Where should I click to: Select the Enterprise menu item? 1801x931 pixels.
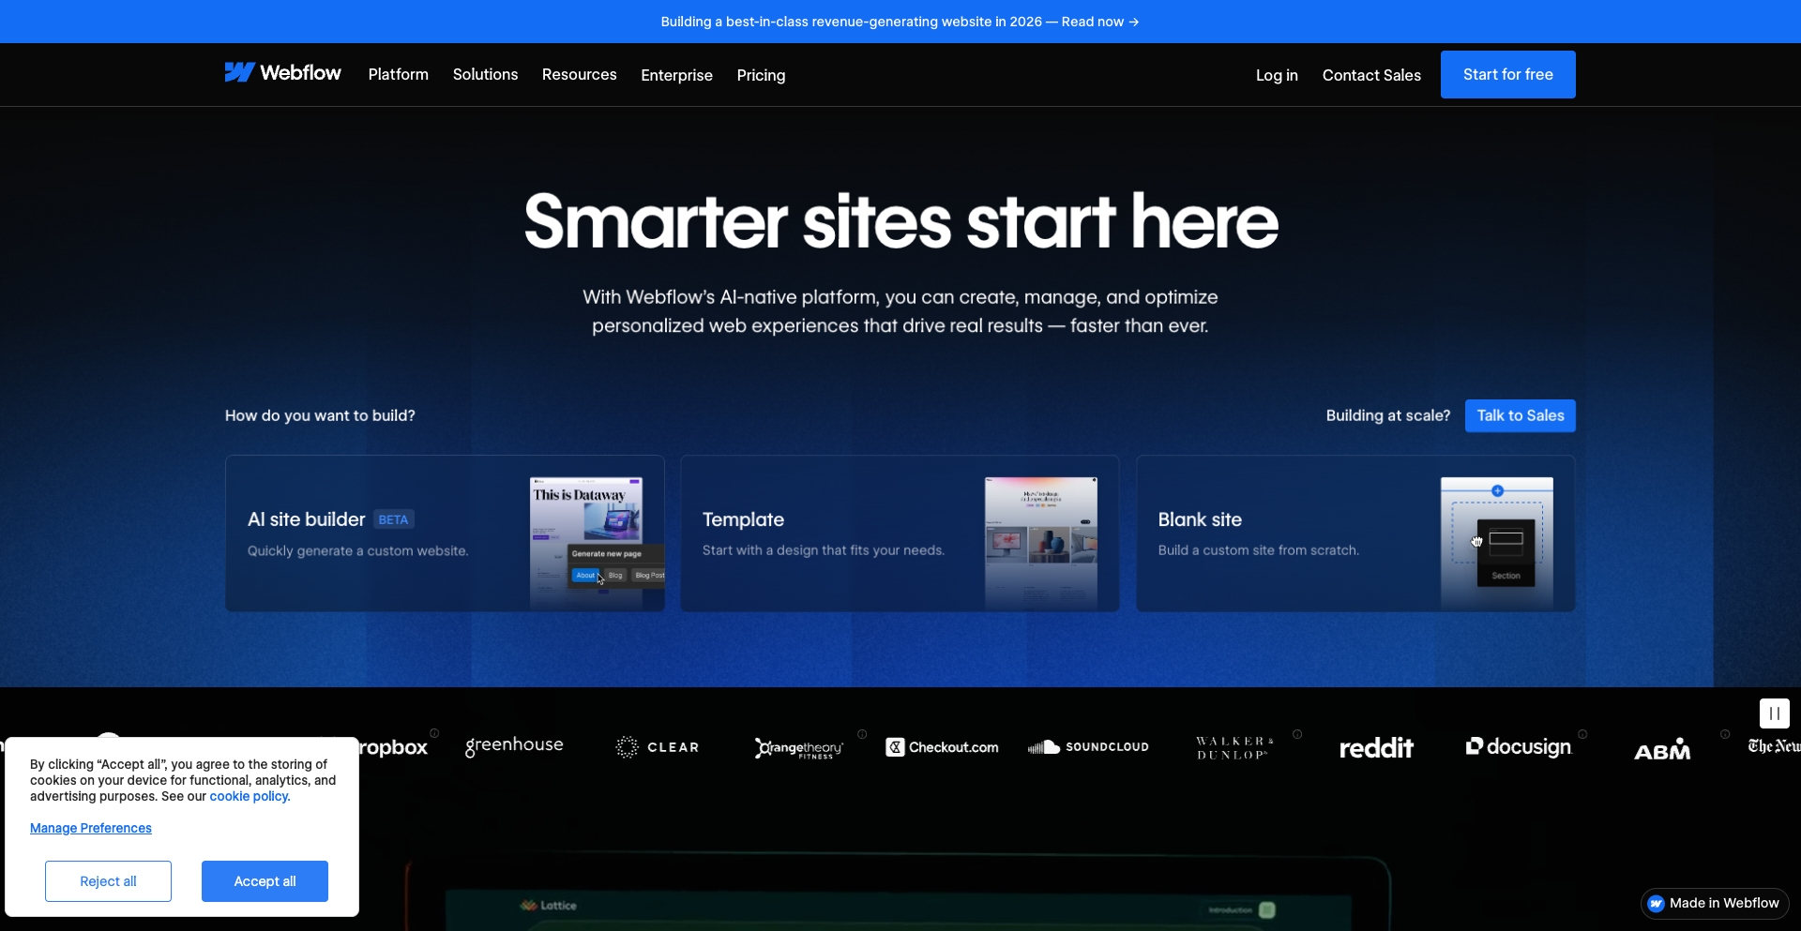point(676,75)
